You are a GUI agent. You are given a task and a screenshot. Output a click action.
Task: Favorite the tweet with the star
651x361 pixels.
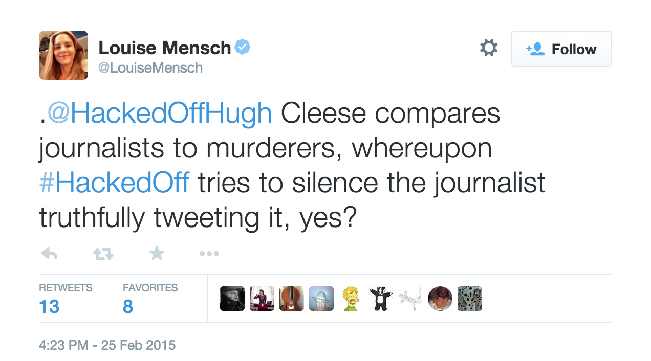[157, 253]
